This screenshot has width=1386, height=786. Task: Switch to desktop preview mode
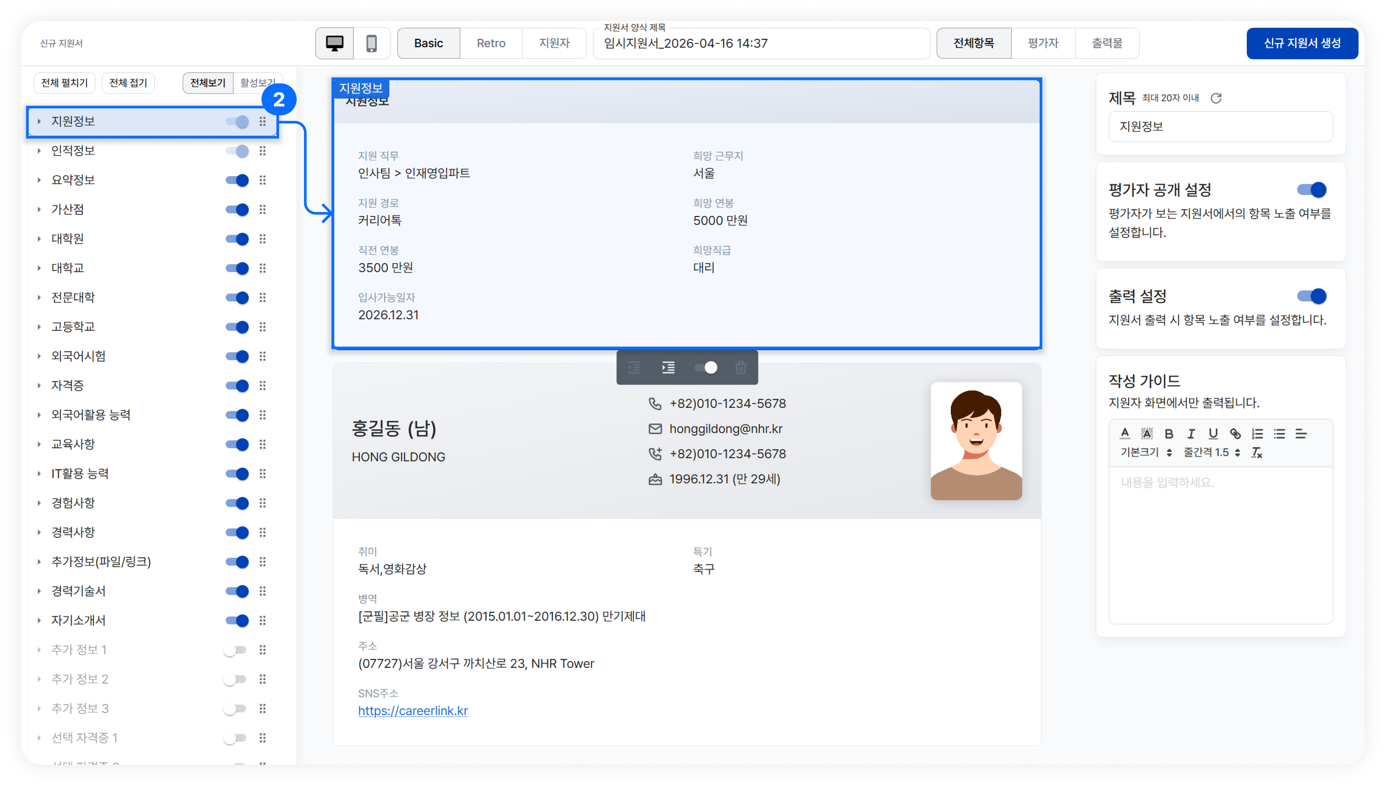coord(334,43)
